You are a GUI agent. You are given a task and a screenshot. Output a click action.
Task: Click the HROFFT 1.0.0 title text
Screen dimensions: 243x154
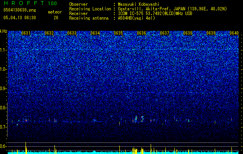point(30,3)
